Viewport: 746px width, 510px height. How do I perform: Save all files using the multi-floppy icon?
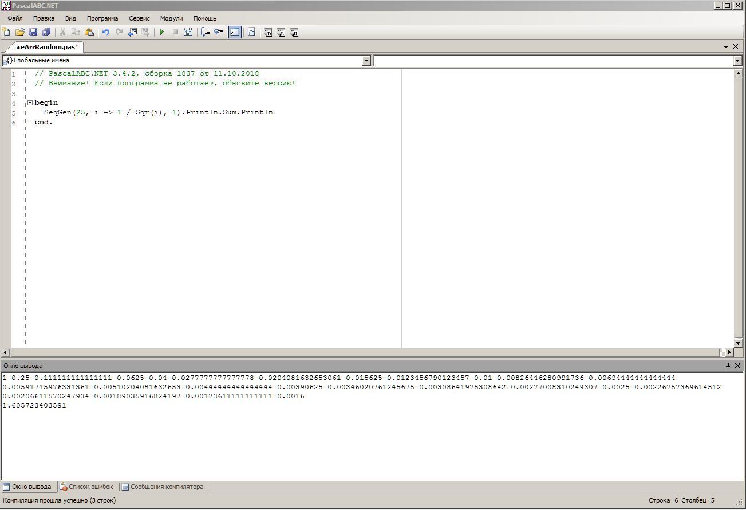tap(46, 33)
